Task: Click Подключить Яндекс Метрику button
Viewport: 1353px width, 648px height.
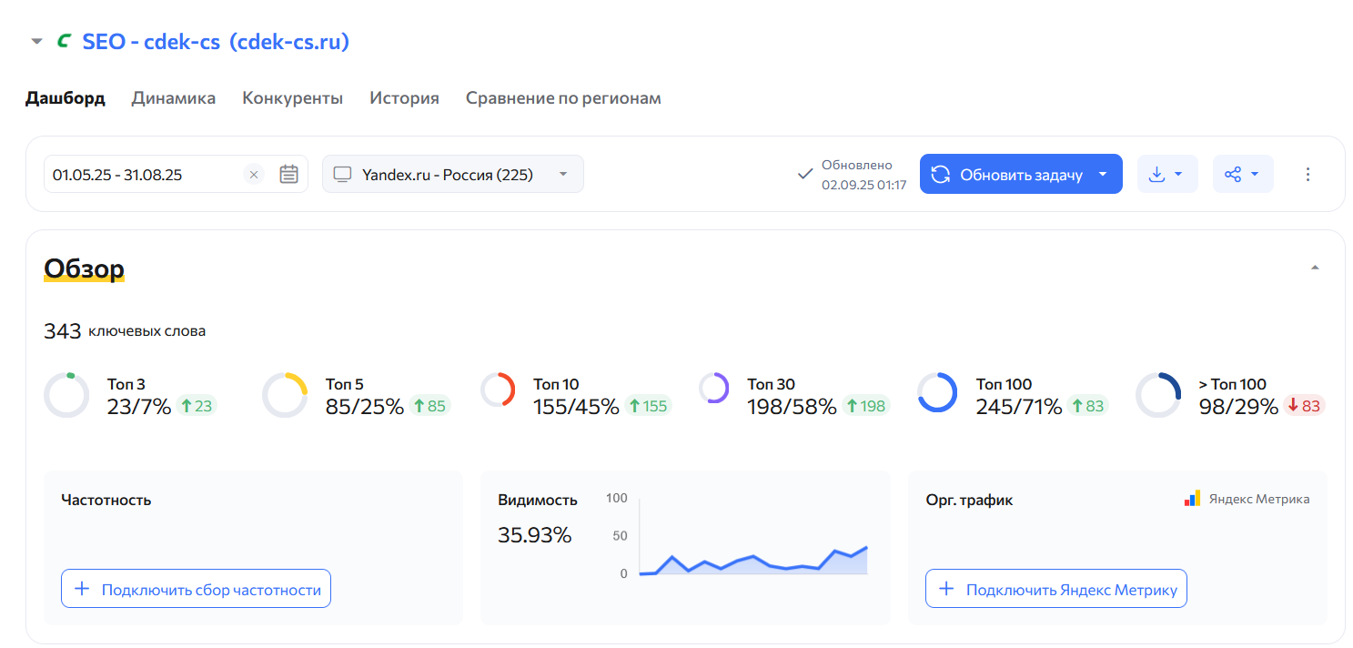Action: 1055,589
